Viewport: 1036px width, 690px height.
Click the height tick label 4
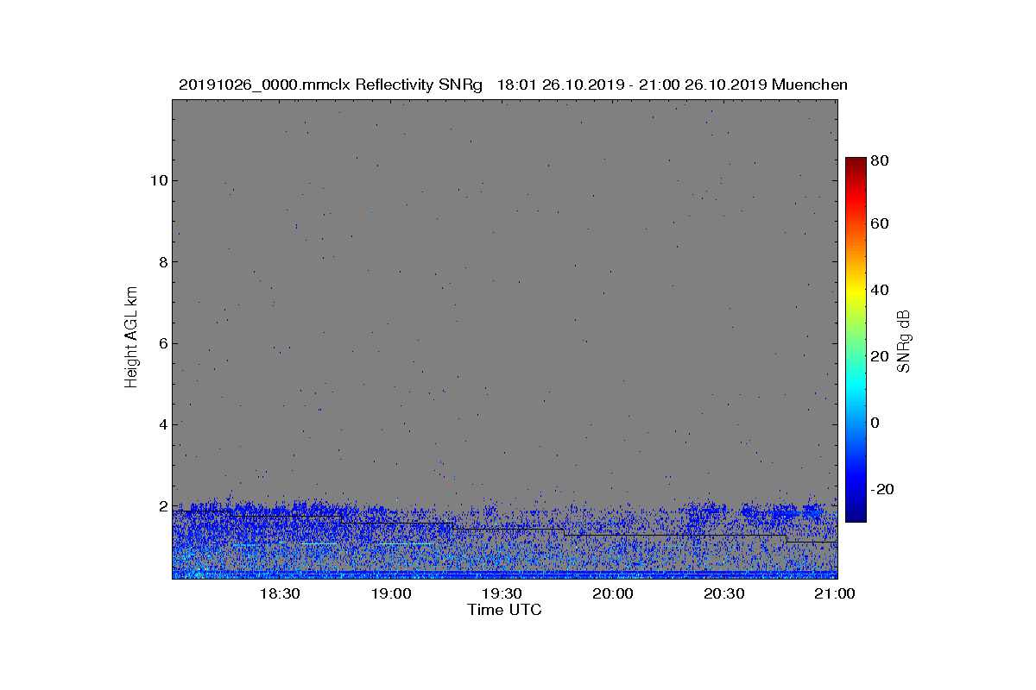[162, 424]
